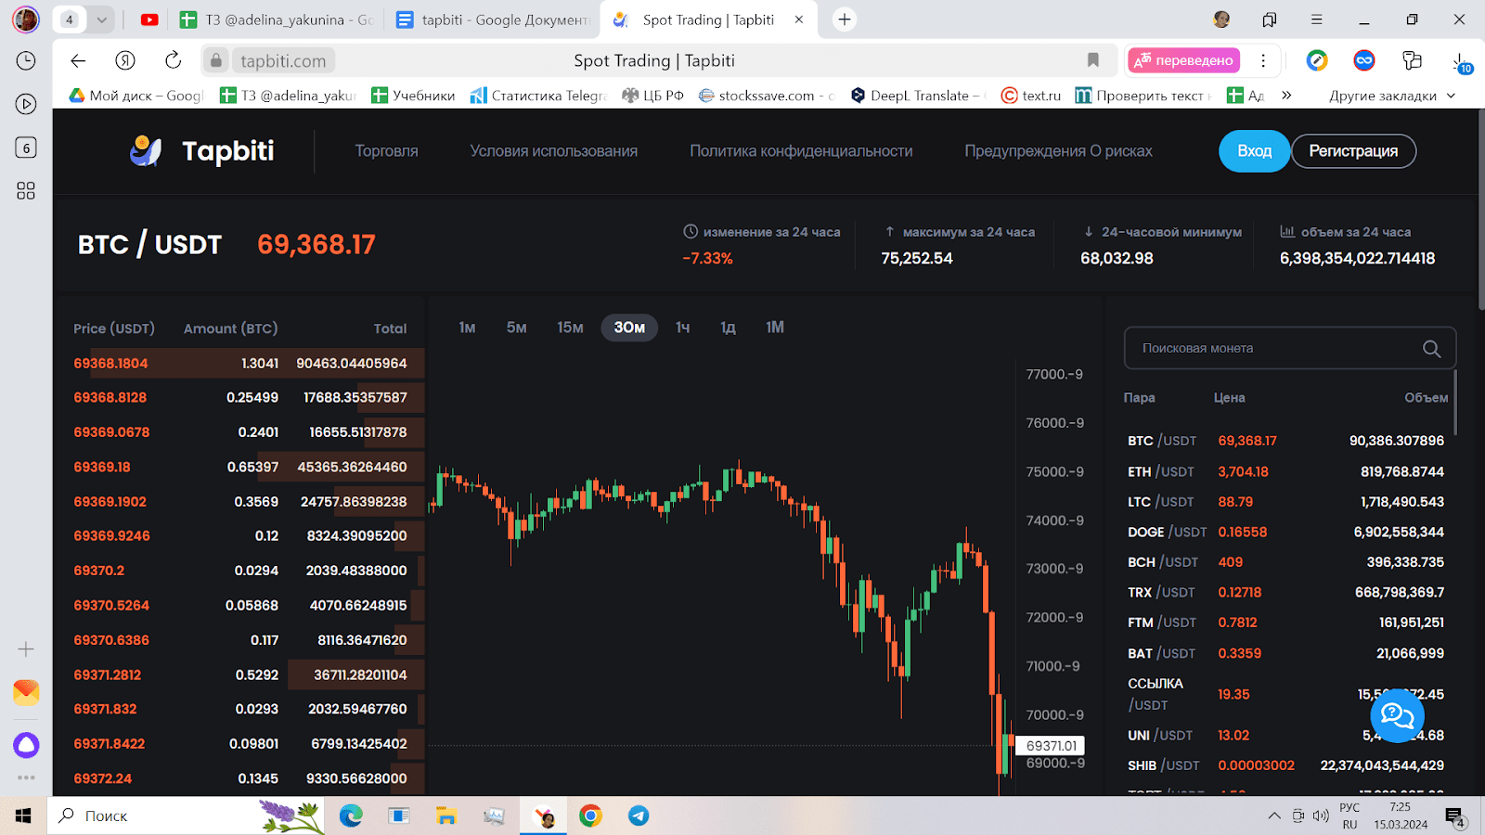
Task: Click the Вход login button
Action: pos(1254,151)
